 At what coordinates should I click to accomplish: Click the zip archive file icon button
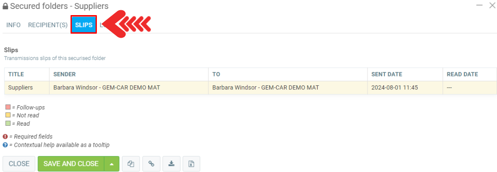click(x=191, y=164)
